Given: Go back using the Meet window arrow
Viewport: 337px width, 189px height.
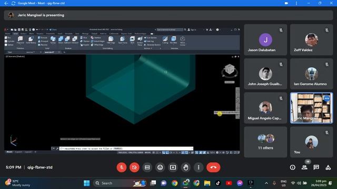Looking at the screenshot, I should (x=6, y=3).
